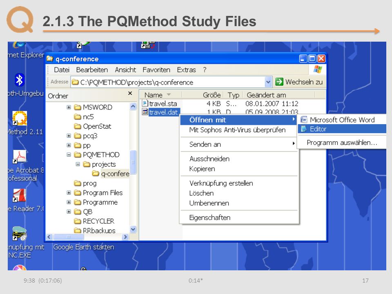Screen dimensions: 392x294
Task: Click the MSWORD folder icon
Action: tap(78, 107)
